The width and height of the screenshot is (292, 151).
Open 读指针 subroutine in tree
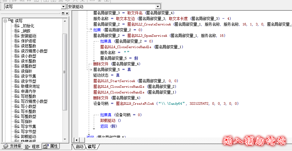[26, 71]
